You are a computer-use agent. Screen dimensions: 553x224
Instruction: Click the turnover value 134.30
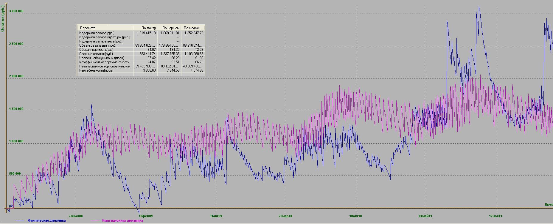point(174,50)
